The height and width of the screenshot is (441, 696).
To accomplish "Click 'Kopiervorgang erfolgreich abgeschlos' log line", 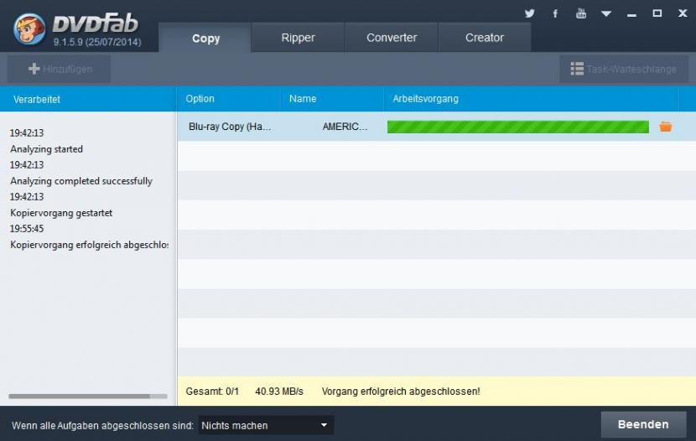I will pyautogui.click(x=89, y=245).
